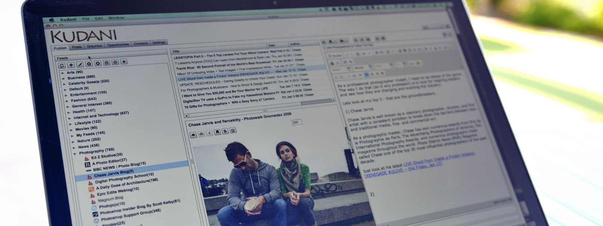Viewport: 603px width, 226px height.
Task: Expand the Arts feed category
Action: click(x=63, y=73)
